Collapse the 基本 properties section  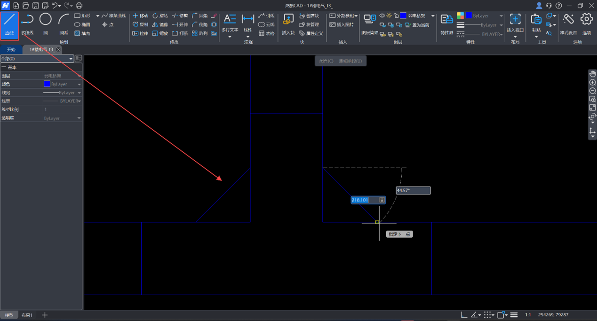4,68
